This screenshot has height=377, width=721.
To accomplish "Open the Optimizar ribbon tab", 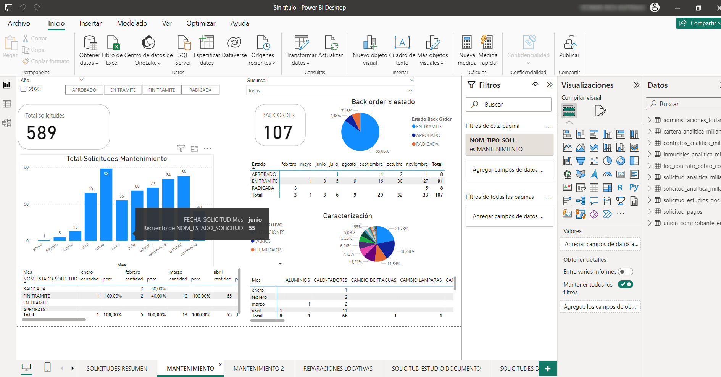I will point(201,23).
